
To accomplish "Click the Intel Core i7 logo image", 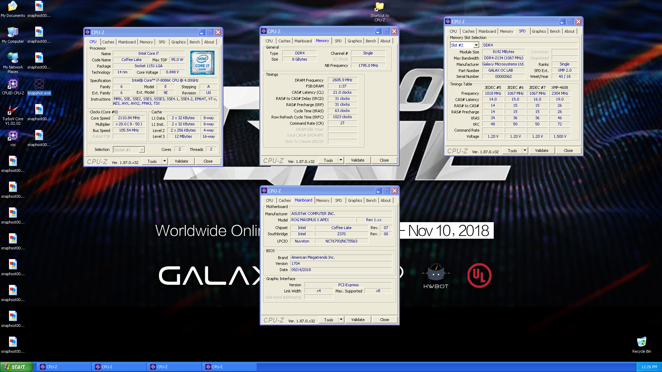I will click(202, 63).
